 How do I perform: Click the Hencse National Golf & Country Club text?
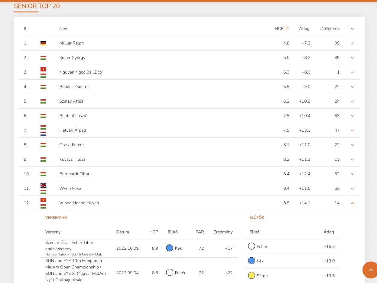[x=74, y=255]
